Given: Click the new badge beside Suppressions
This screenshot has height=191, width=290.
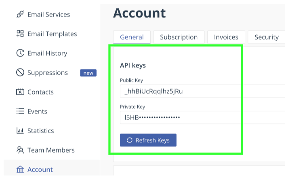Looking at the screenshot, I should click(88, 73).
